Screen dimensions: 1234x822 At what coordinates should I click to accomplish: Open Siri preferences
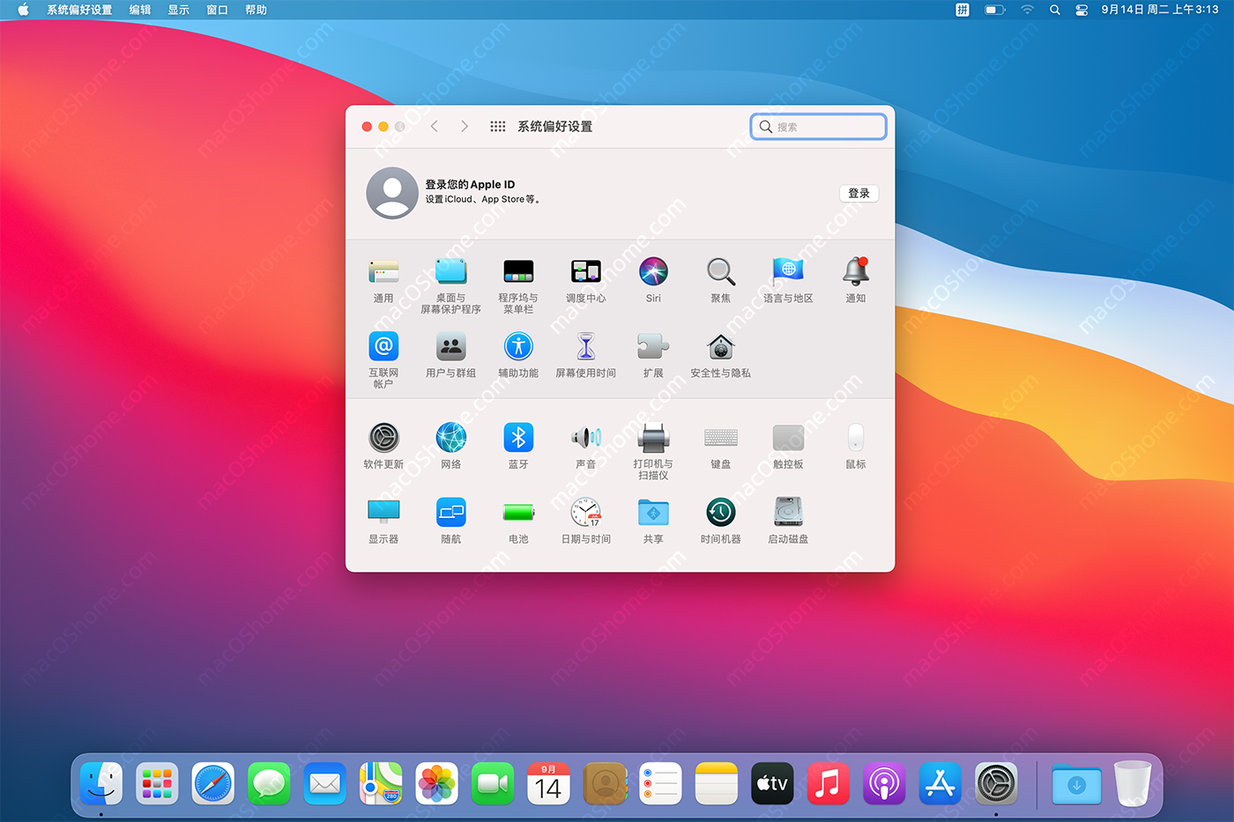(653, 271)
